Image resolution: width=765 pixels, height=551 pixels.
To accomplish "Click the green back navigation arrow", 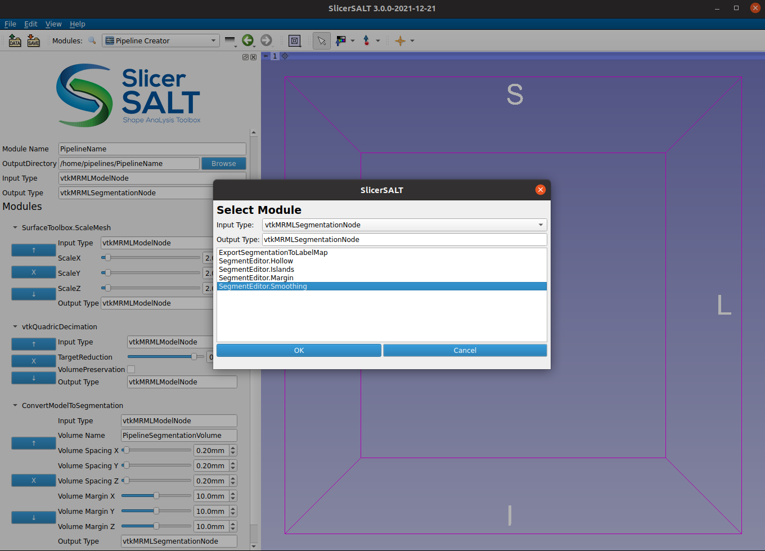I will pyautogui.click(x=248, y=40).
